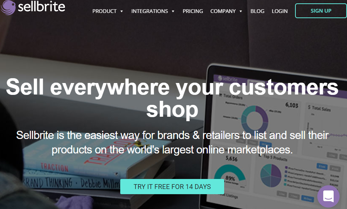Screen dimensions: 347x209
Task: Expand the Company dropdown arrow
Action: [x=241, y=11]
